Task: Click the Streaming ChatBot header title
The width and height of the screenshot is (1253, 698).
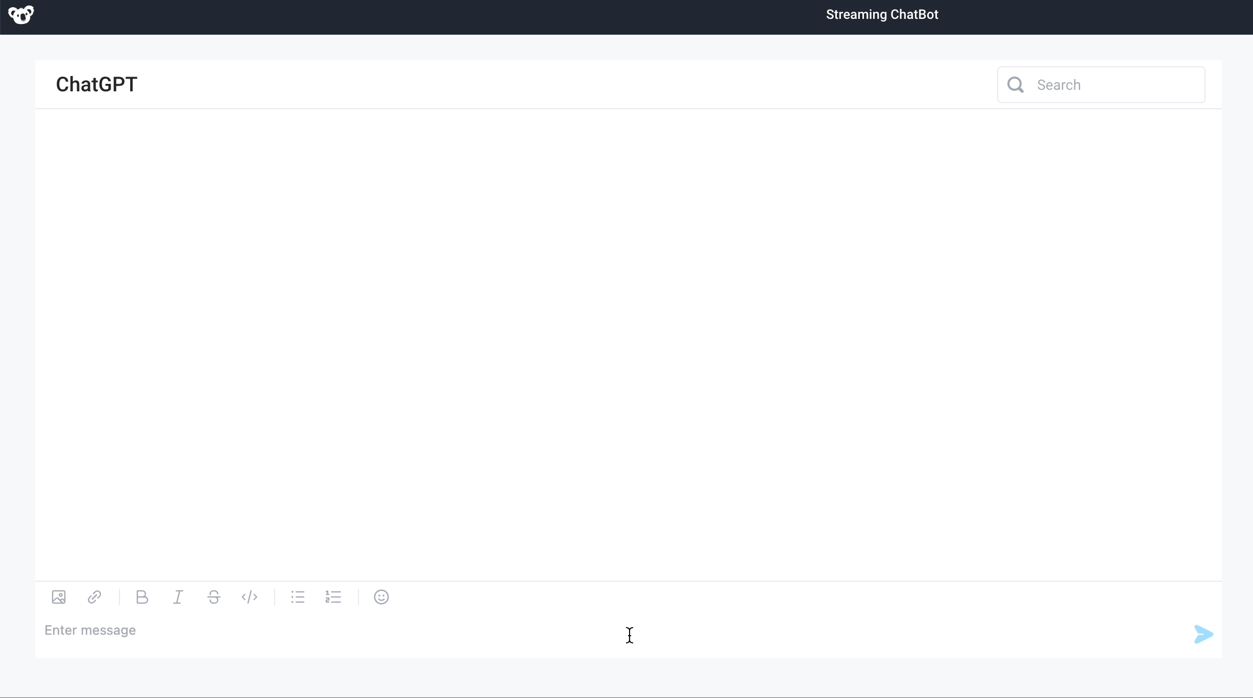Action: pyautogui.click(x=882, y=15)
